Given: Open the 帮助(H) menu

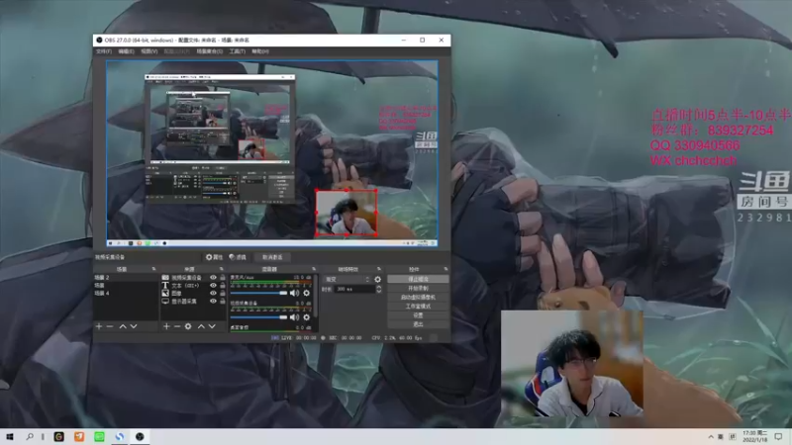Looking at the screenshot, I should coord(260,51).
